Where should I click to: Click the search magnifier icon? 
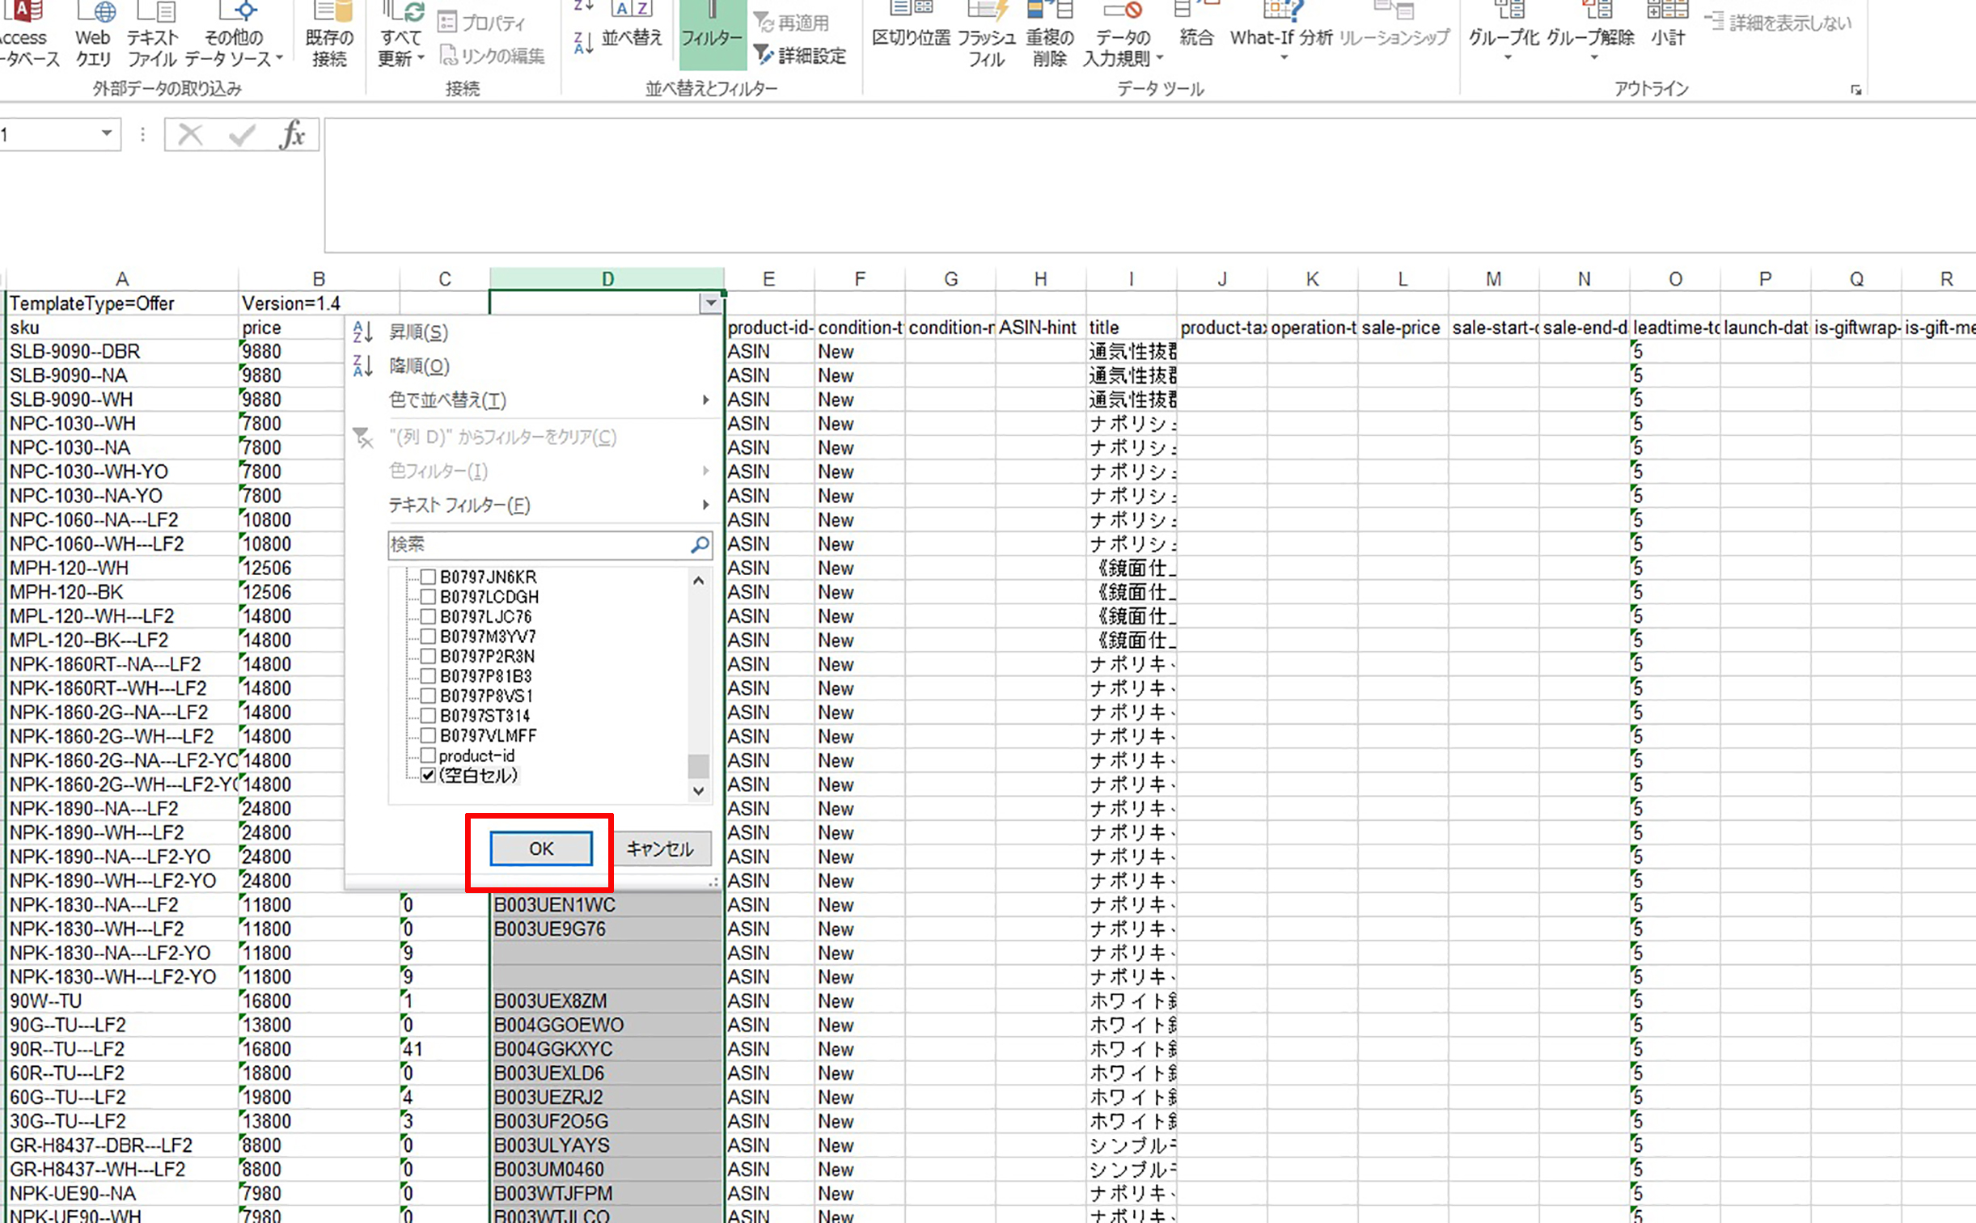click(700, 544)
